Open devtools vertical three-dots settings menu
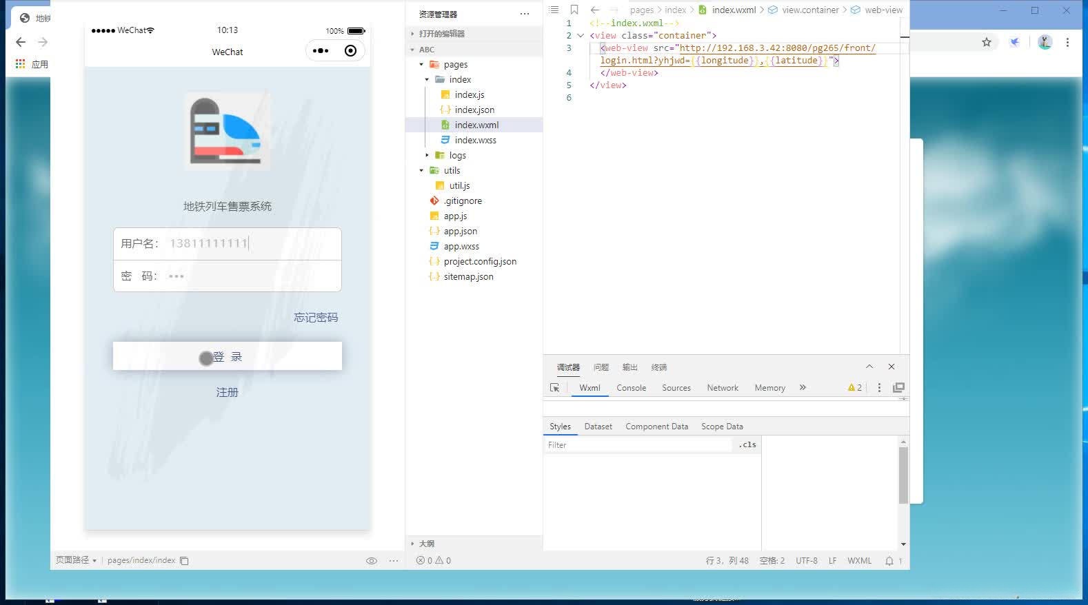Viewport: 1088px width, 605px height. 879,388
